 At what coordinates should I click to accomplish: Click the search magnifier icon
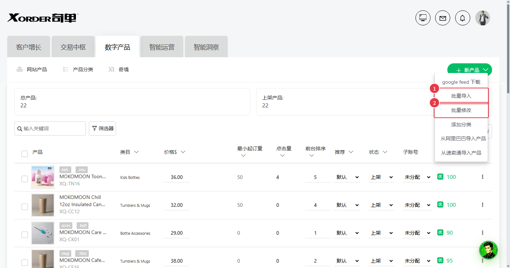coord(19,128)
